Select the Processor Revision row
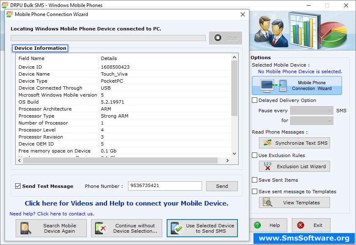The height and width of the screenshot is (245, 356). point(124,137)
